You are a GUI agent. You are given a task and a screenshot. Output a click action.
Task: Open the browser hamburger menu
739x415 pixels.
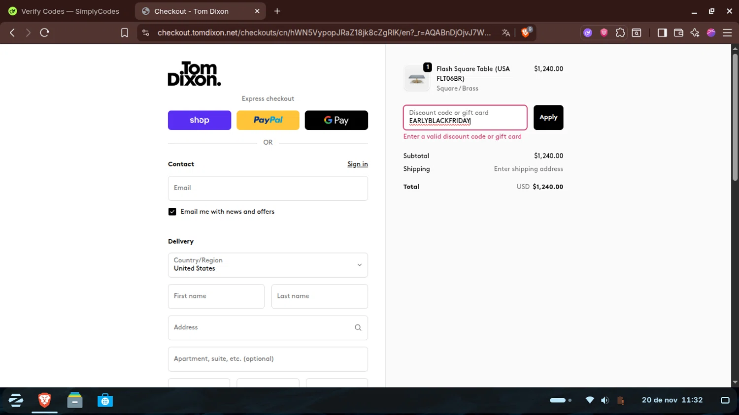coord(727,32)
